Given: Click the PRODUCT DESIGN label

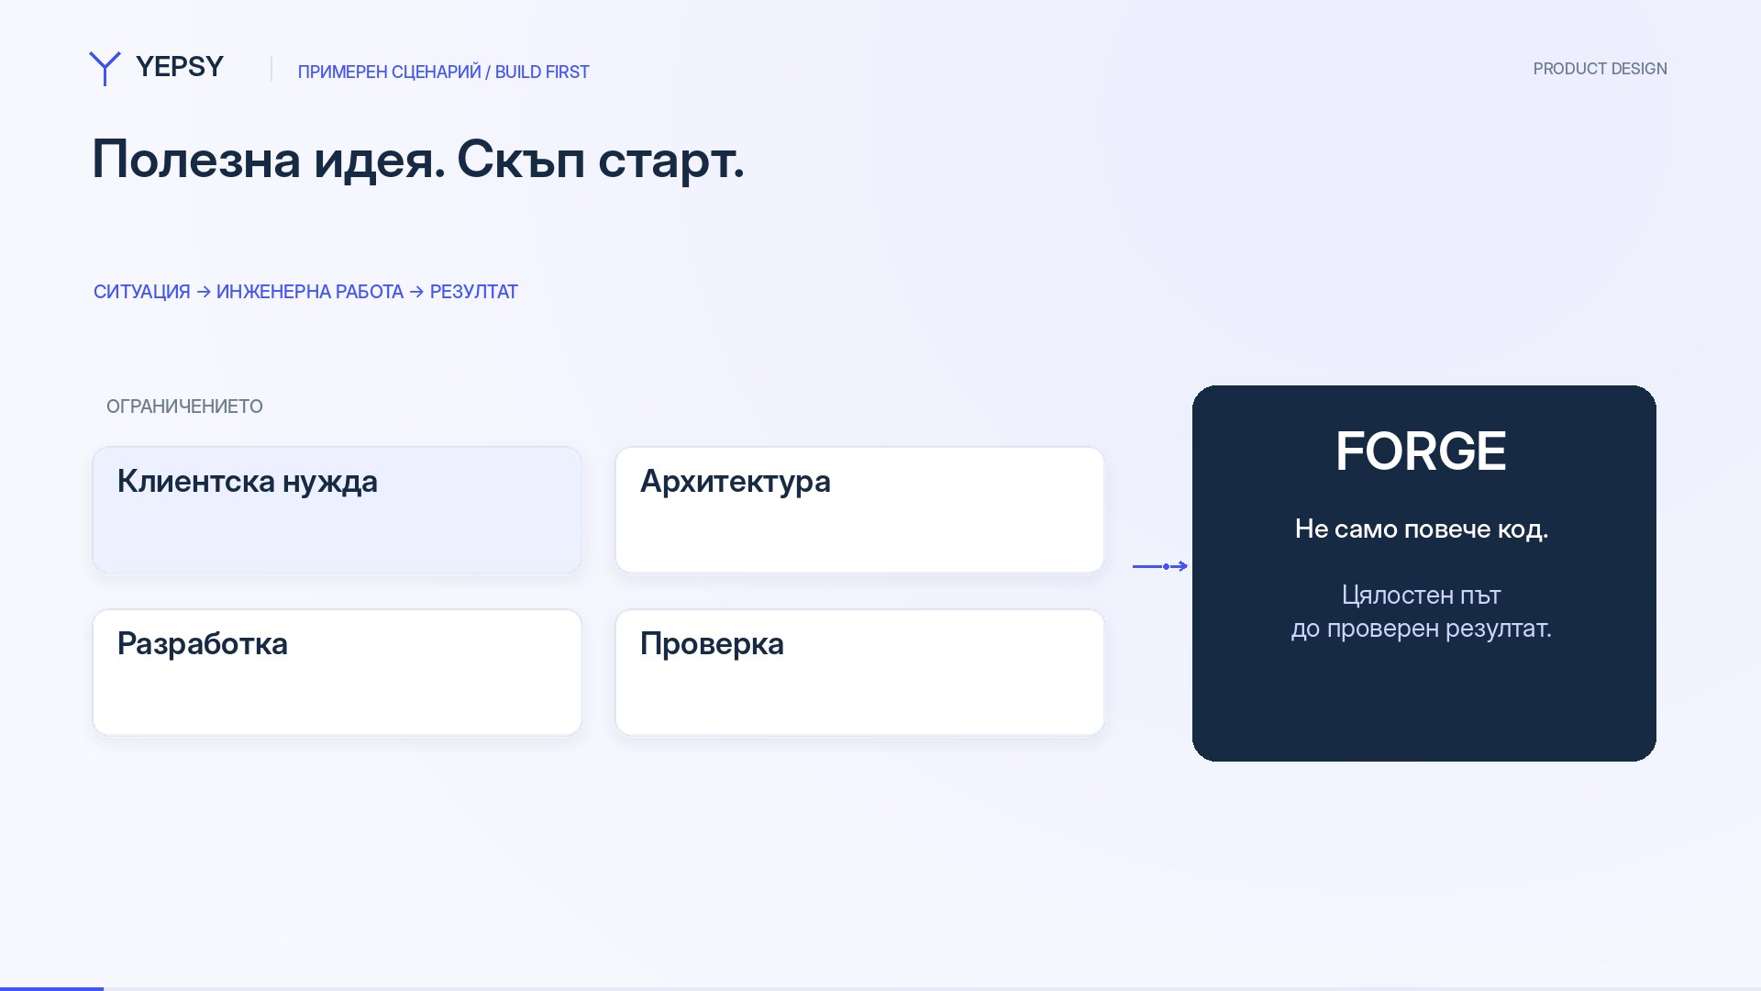Looking at the screenshot, I should pyautogui.click(x=1600, y=69).
